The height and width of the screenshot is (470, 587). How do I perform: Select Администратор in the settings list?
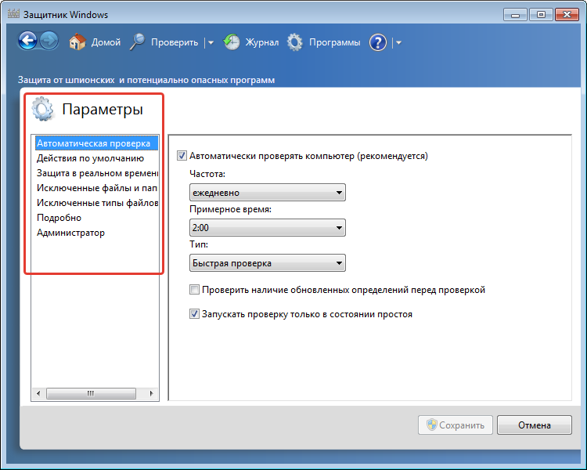tap(96, 233)
